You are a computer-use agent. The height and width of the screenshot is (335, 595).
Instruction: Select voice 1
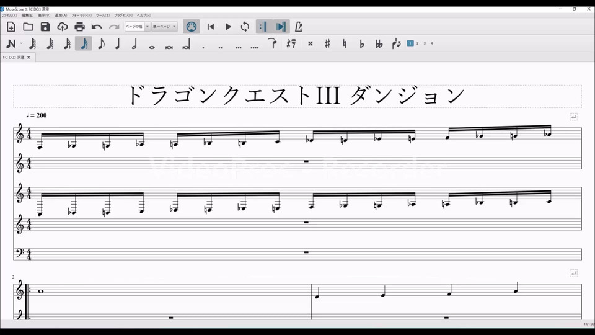click(x=410, y=43)
